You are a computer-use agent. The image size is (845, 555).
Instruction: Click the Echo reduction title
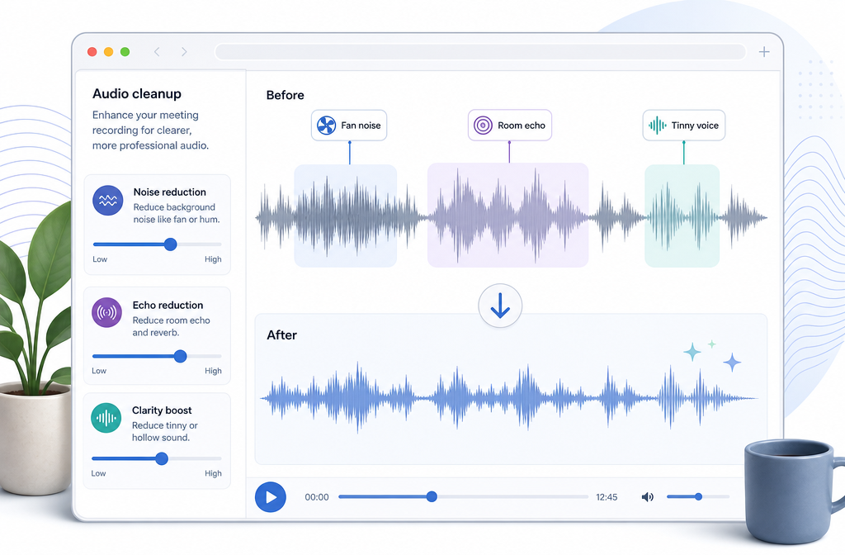point(168,306)
